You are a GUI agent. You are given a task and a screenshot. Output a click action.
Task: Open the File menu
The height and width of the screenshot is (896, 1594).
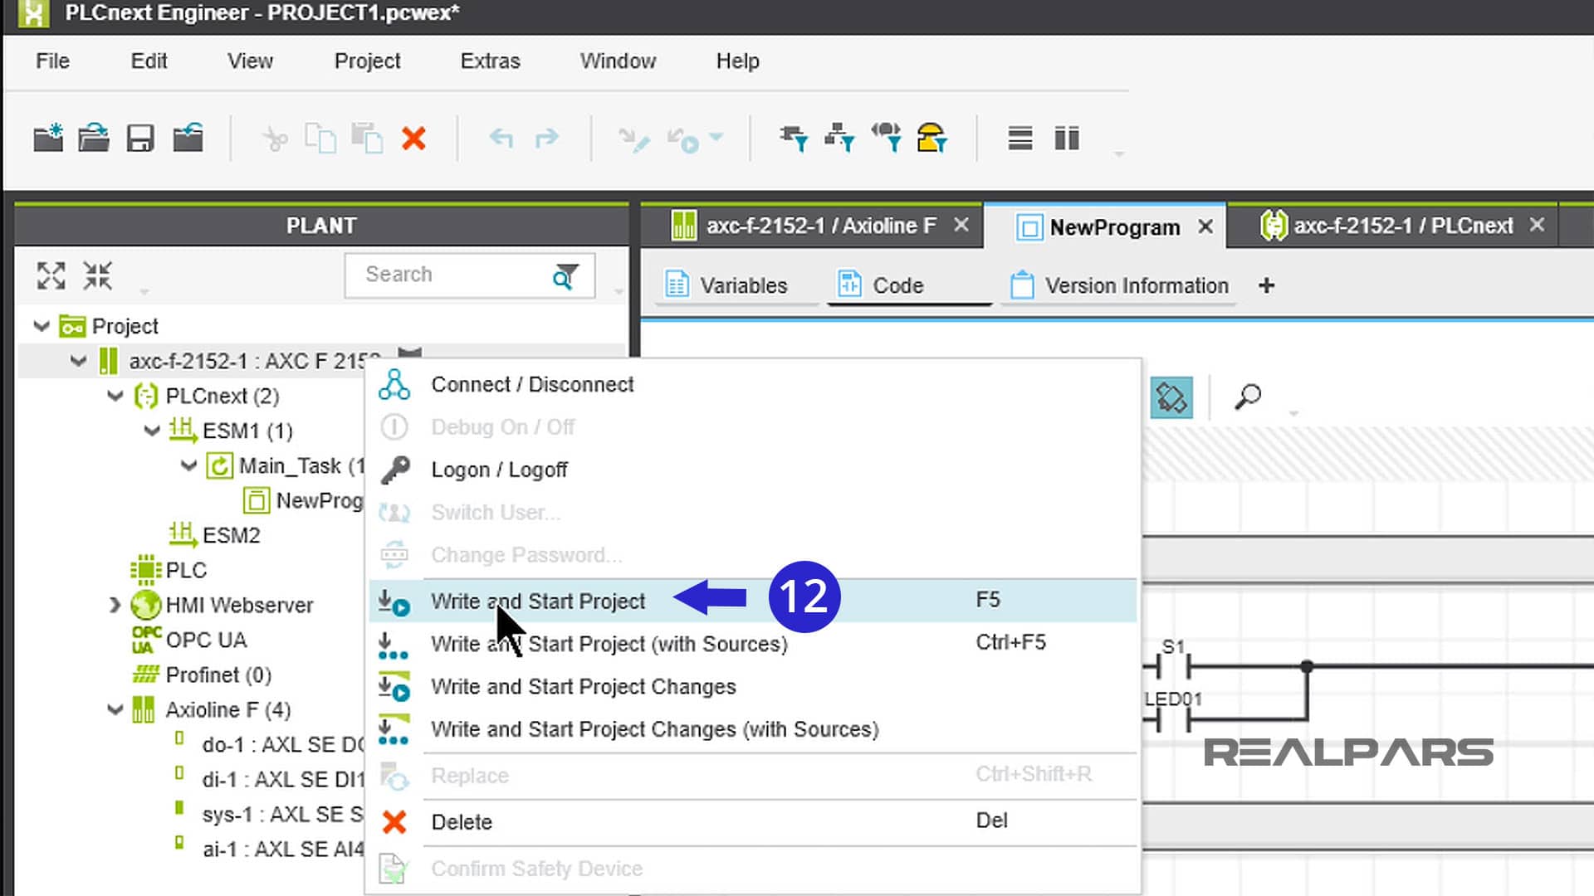pos(52,61)
